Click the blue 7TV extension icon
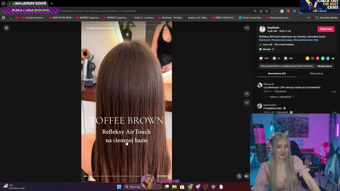 295,11
